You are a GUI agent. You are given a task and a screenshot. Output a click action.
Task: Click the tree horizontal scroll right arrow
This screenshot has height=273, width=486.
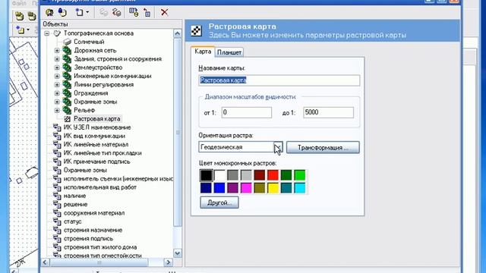(x=169, y=262)
